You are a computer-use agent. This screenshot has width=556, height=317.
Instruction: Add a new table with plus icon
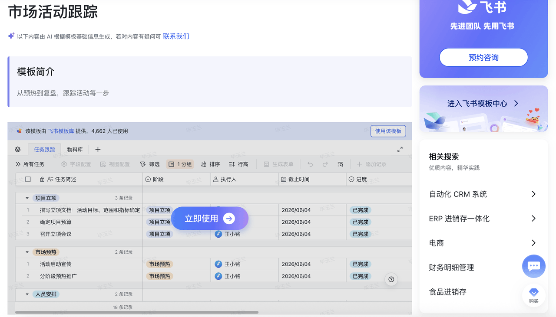tap(98, 150)
